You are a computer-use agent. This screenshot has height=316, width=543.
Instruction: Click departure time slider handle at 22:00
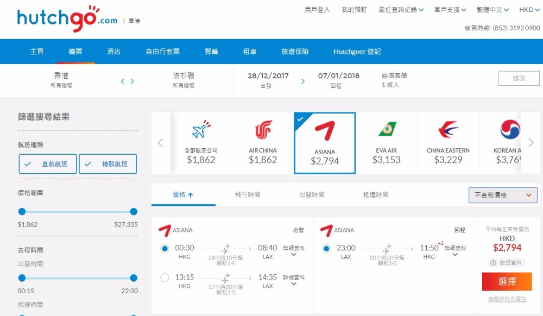click(134, 278)
